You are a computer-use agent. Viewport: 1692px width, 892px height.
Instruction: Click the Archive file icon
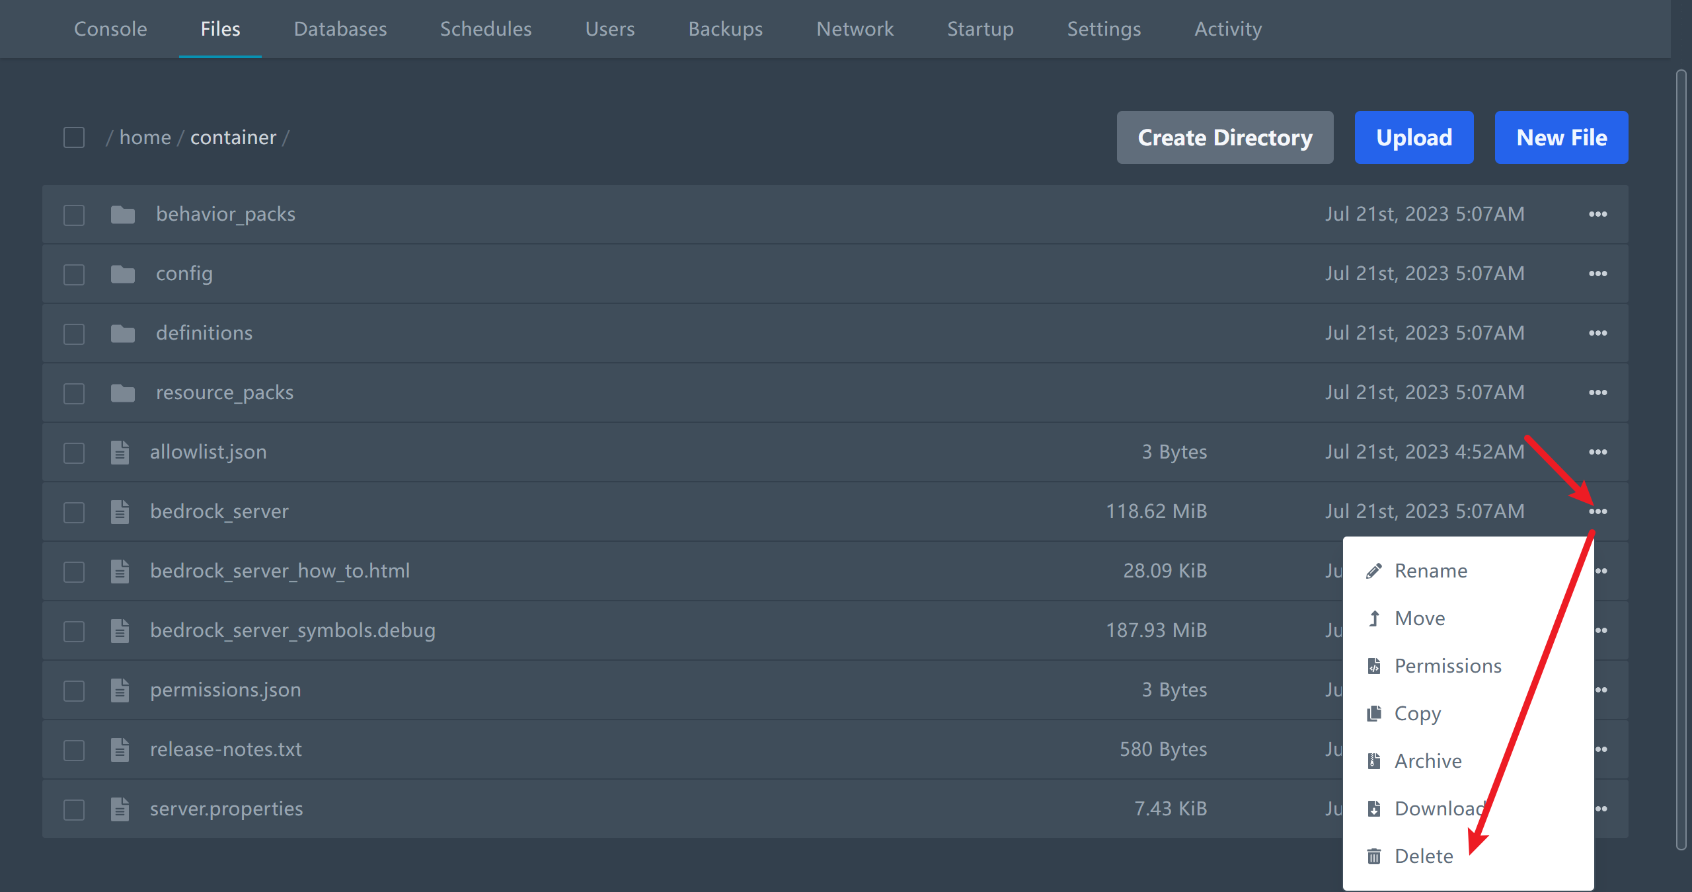tap(1374, 761)
